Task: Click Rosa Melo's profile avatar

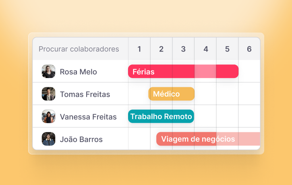Action: [x=48, y=72]
